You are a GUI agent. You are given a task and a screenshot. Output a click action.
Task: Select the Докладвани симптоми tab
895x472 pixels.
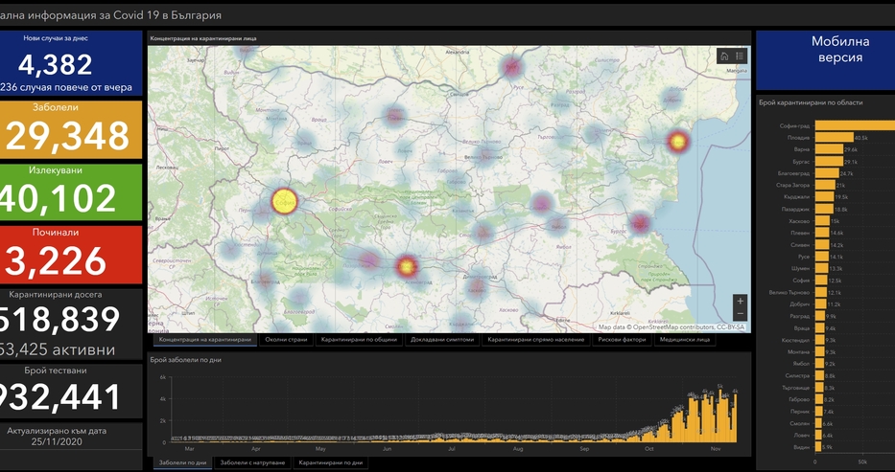442,339
